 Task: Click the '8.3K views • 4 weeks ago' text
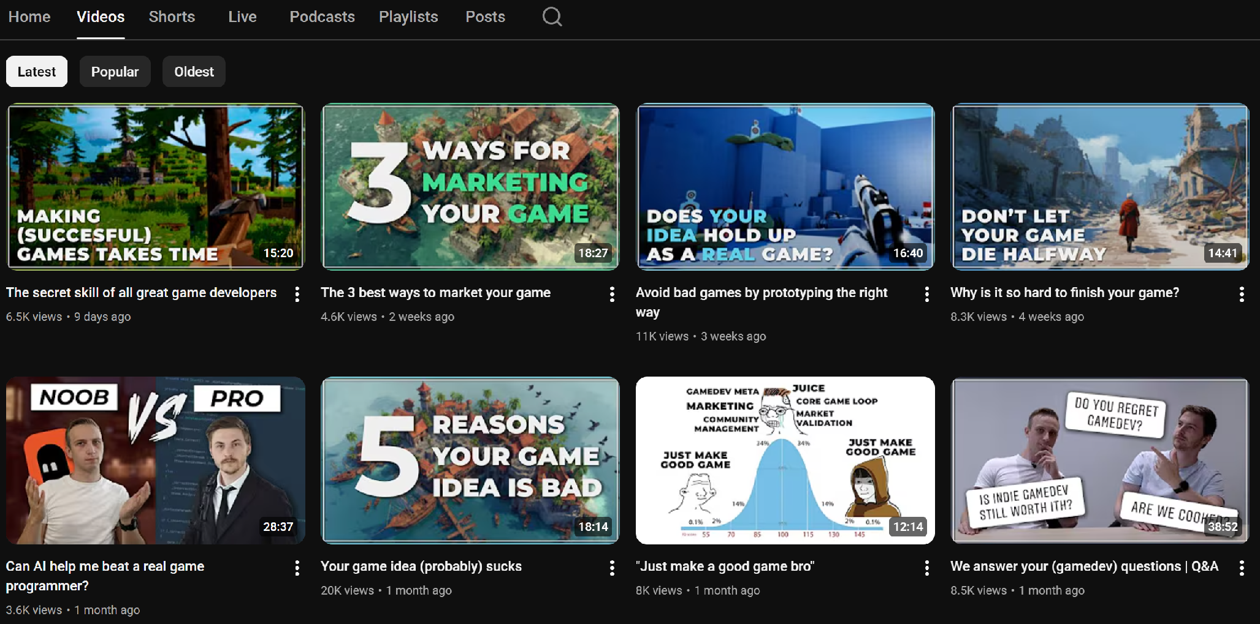click(x=1017, y=317)
